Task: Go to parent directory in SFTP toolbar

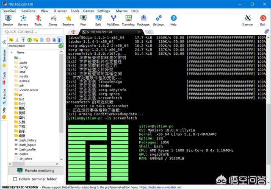Action: click(11, 40)
